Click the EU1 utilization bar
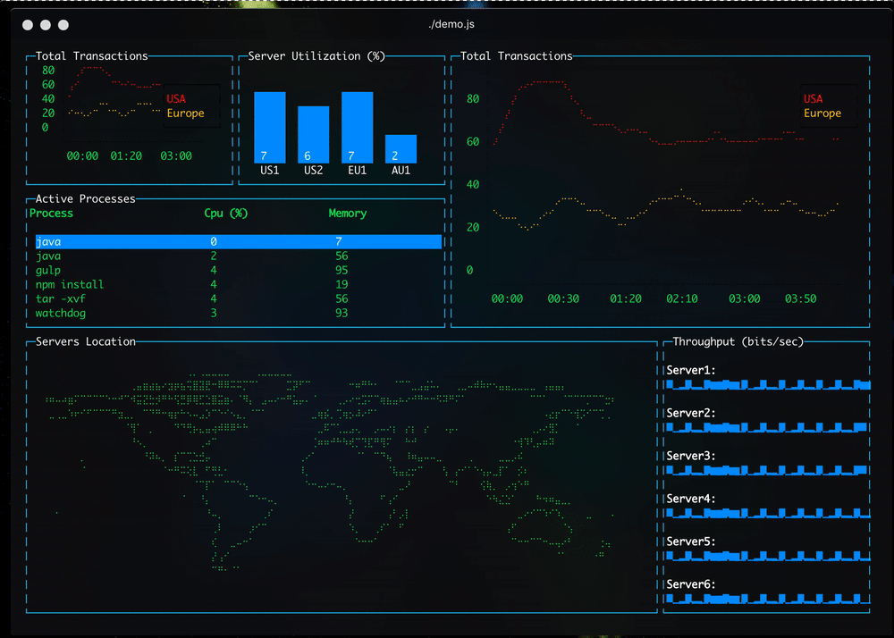Screen dimensions: 894x638 (x=358, y=128)
